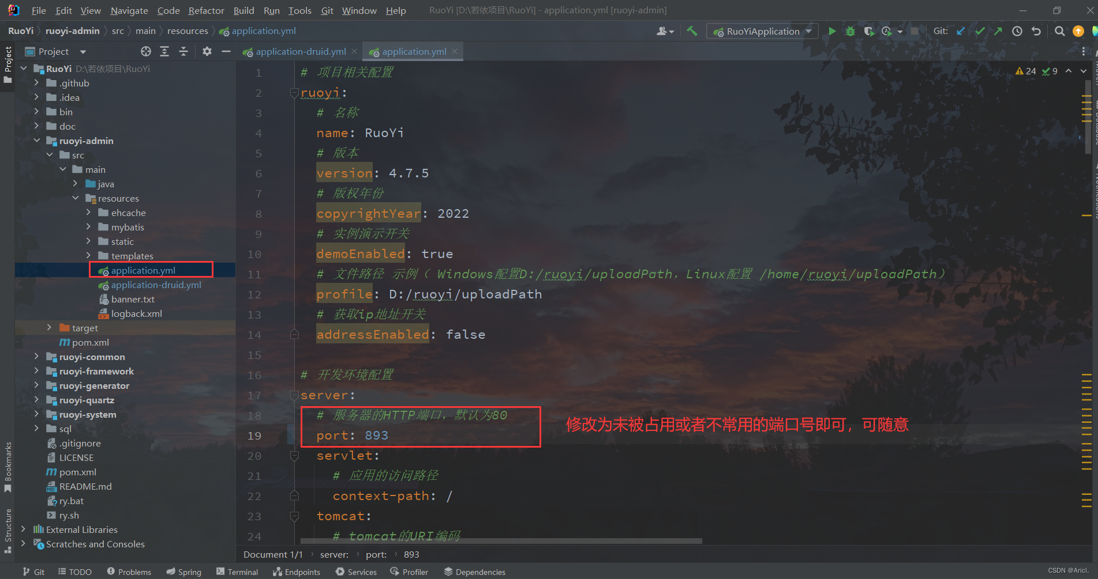Start debugging with the bug icon
This screenshot has width=1098, height=579.
click(x=850, y=31)
